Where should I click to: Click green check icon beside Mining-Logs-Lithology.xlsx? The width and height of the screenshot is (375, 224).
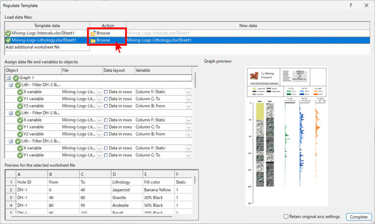tap(8, 40)
